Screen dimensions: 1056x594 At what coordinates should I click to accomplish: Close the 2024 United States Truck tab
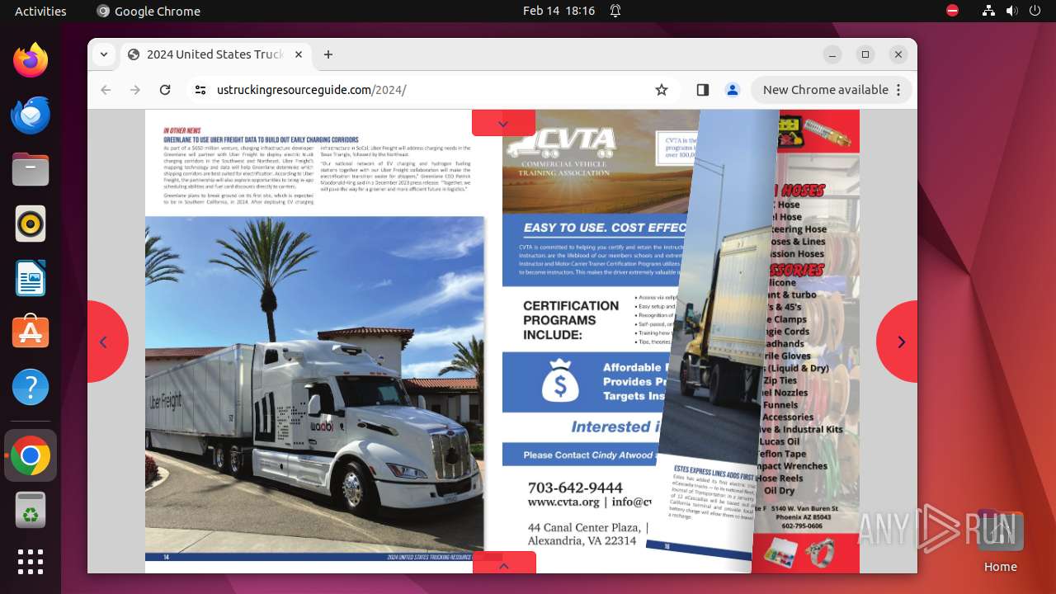299,54
